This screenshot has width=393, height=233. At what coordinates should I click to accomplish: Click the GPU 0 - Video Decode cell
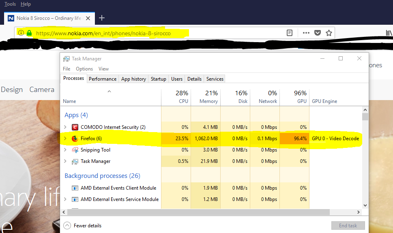click(x=335, y=139)
